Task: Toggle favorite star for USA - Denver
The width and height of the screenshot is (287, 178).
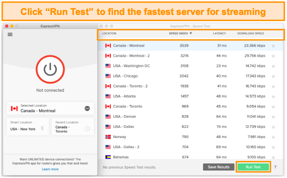Action: pos(273,116)
